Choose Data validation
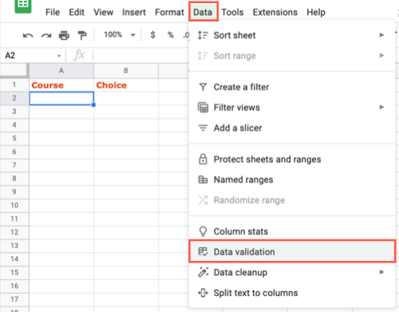The height and width of the screenshot is (312, 399). (x=292, y=251)
